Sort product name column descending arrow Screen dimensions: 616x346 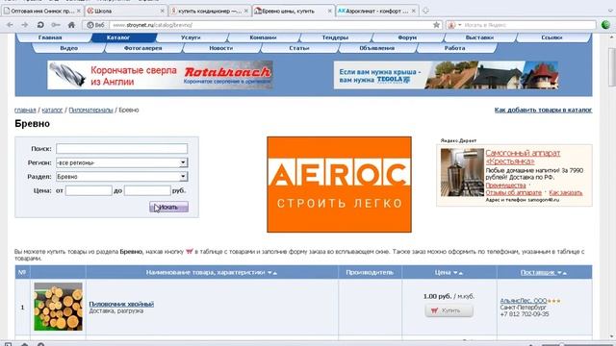pos(269,273)
